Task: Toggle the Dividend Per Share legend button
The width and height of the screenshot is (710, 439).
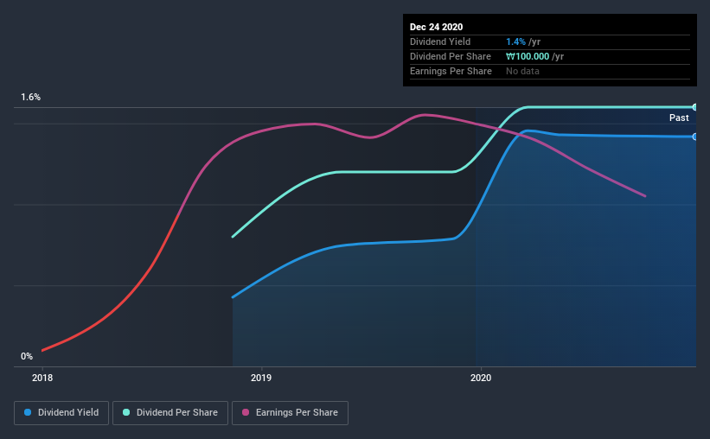Action: 170,413
